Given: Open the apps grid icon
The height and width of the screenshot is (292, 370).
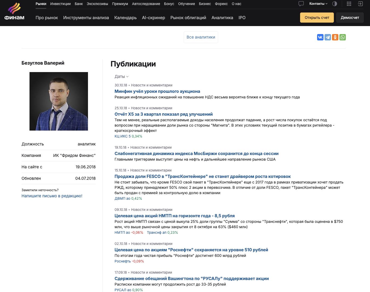Looking at the screenshot, I should pyautogui.click(x=349, y=4).
